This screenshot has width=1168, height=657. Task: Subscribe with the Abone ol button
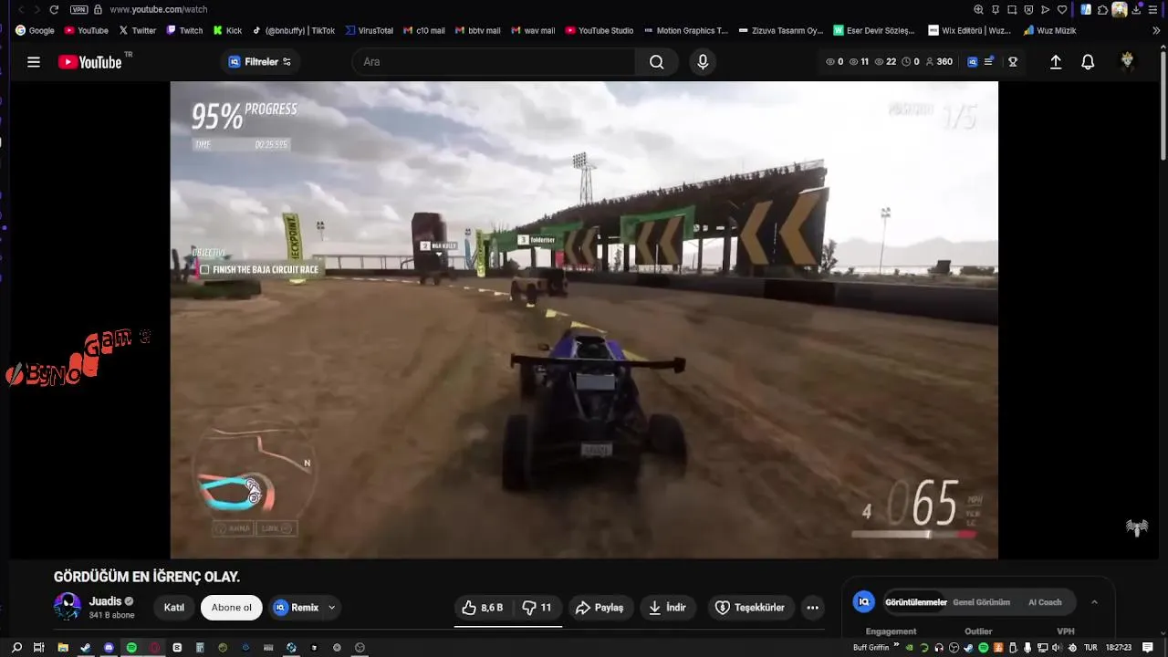point(232,608)
